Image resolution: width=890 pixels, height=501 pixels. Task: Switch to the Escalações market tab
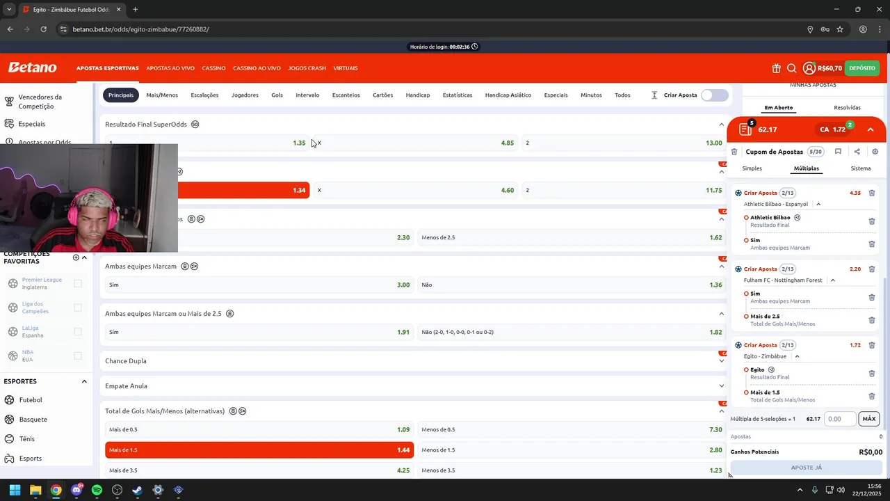pyautogui.click(x=204, y=95)
